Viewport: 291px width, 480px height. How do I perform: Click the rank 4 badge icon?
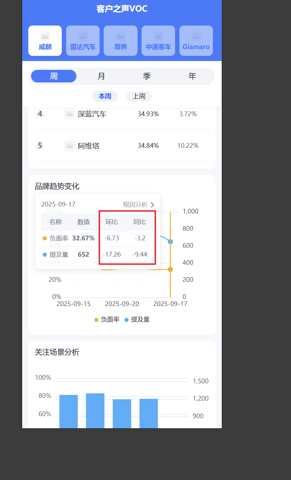click(40, 114)
